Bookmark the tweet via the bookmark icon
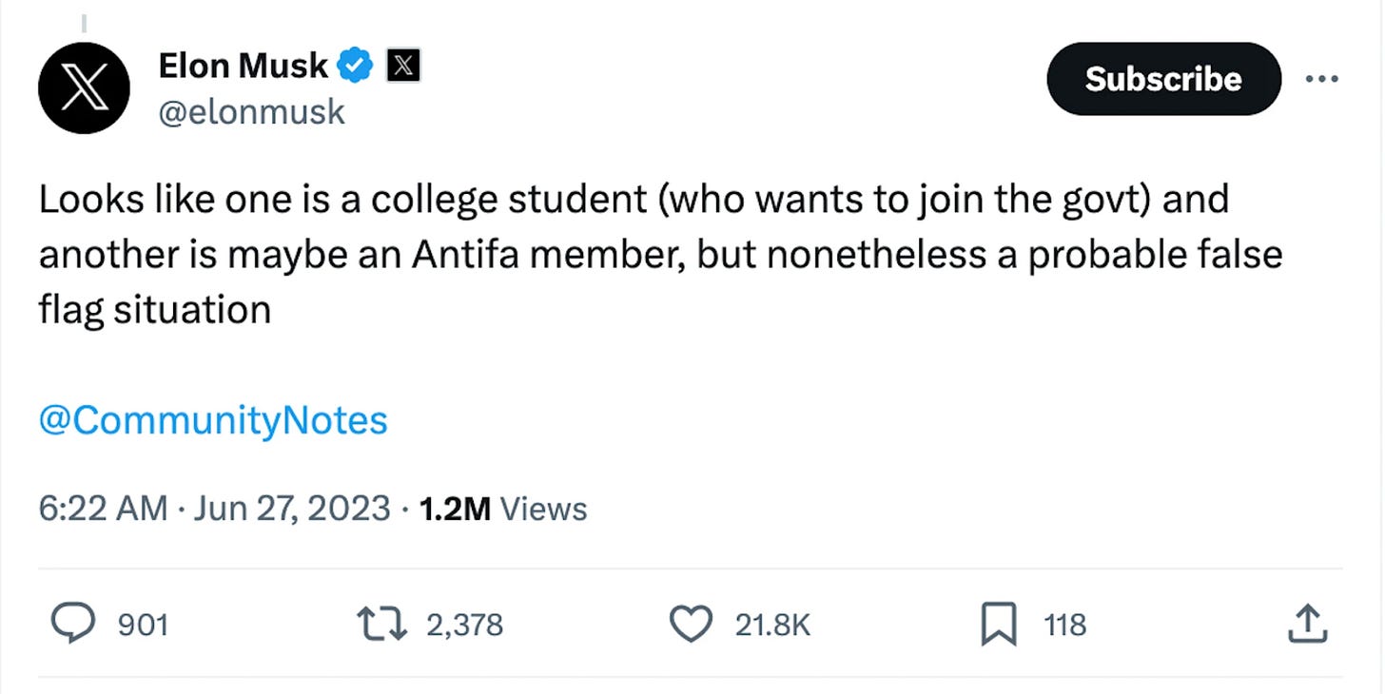 point(998,625)
